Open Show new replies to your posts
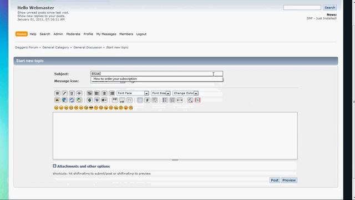 [41, 16]
